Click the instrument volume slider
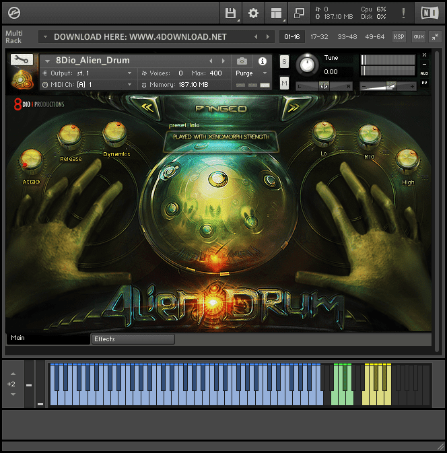The width and height of the screenshot is (447, 453). [x=388, y=86]
